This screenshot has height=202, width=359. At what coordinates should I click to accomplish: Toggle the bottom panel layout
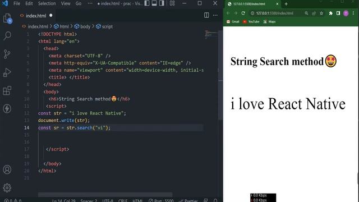coord(154,3)
